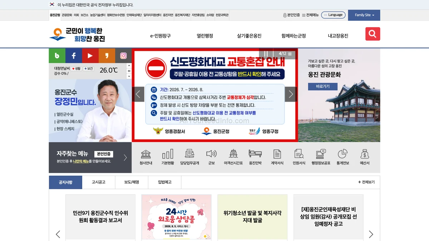The width and height of the screenshot is (429, 241).
Task: Open 살기좋은옹진 main menu
Action: [x=249, y=36]
